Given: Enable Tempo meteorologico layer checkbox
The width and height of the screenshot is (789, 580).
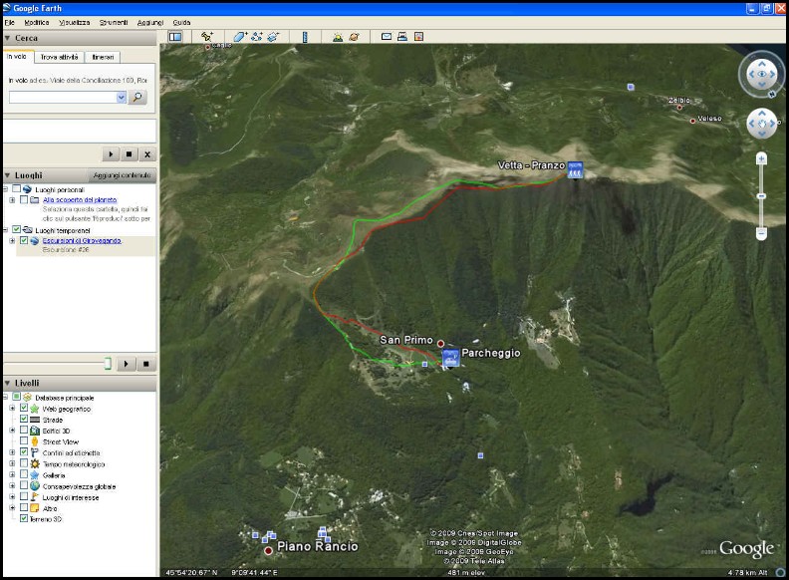Looking at the screenshot, I should pyautogui.click(x=24, y=463).
